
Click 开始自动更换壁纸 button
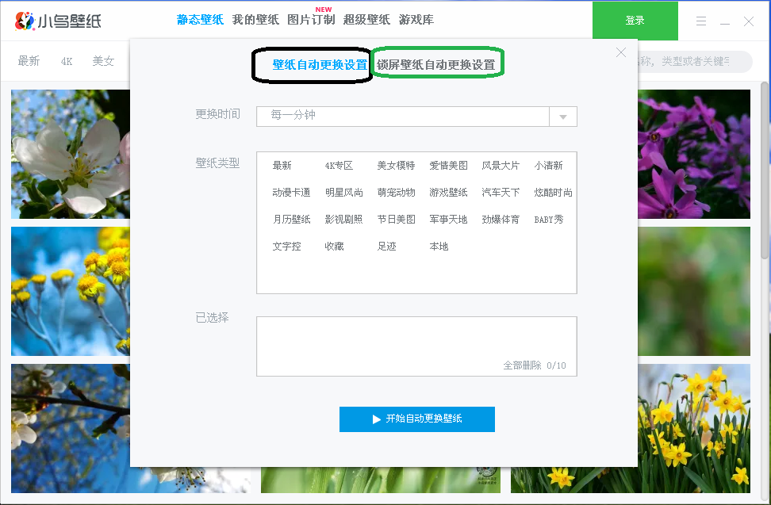(x=417, y=419)
